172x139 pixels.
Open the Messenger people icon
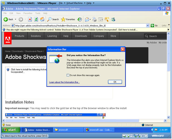113,19
